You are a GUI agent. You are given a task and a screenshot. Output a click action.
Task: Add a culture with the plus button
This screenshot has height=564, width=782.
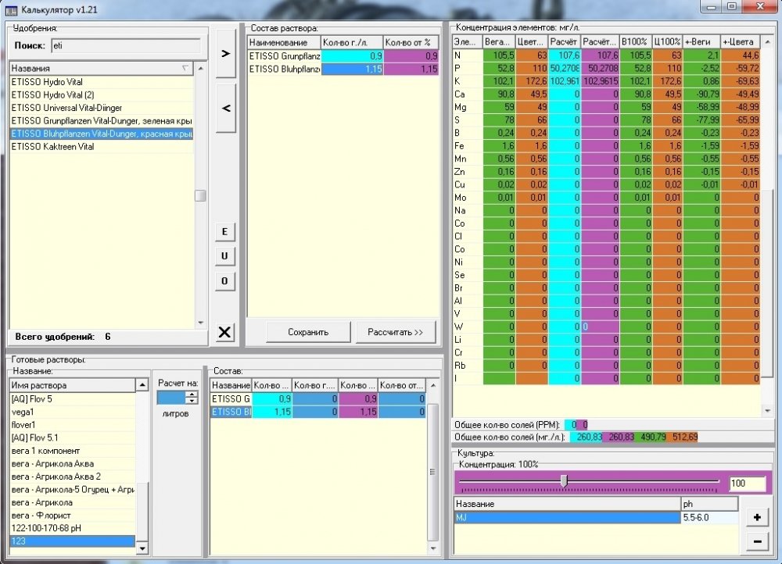[757, 517]
